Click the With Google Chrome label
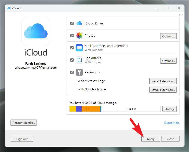 (x=92, y=89)
